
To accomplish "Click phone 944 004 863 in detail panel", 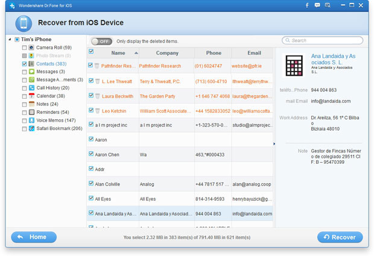I will pos(324,90).
